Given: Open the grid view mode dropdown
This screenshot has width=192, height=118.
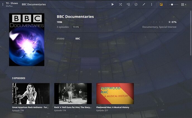Looking at the screenshot, I should (184, 4).
